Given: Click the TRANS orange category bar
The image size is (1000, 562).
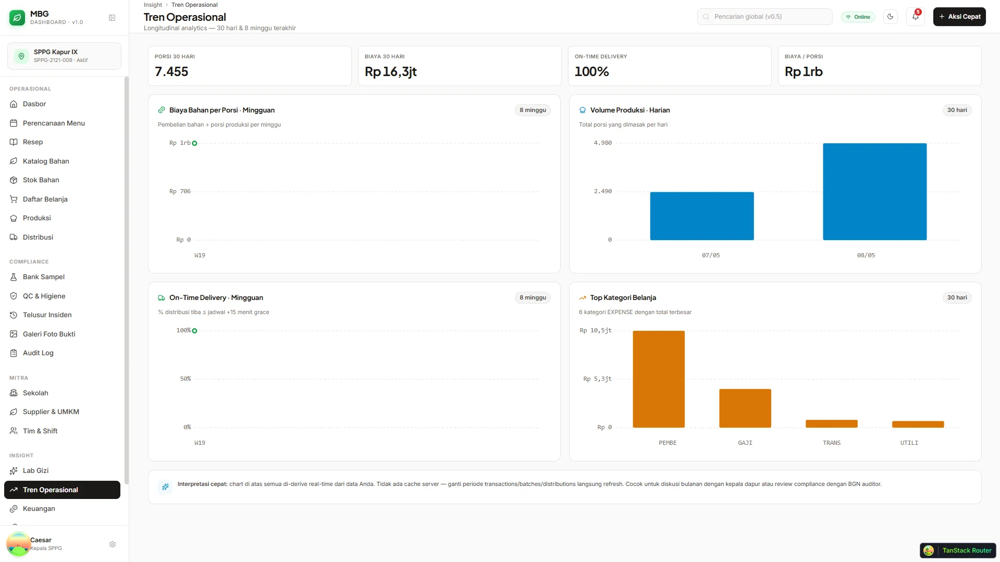Looking at the screenshot, I should tap(832, 424).
